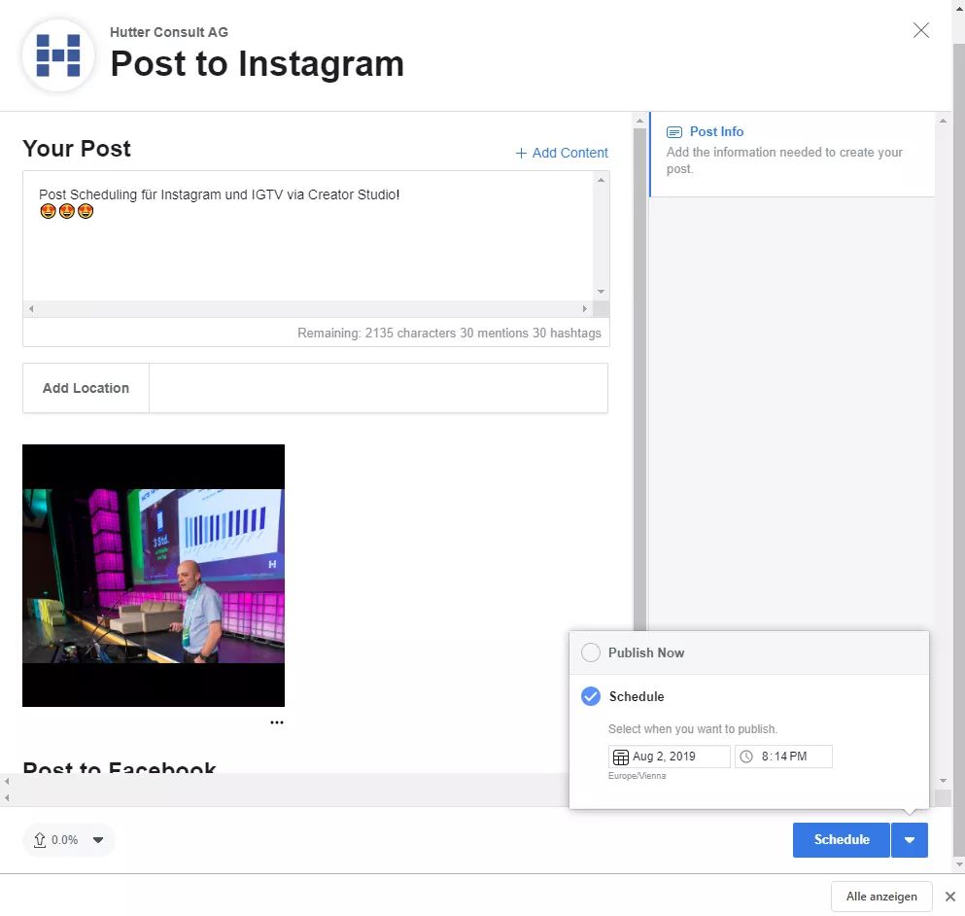Viewport: 965px width, 916px height.
Task: Select the Your Post section title
Action: point(76,149)
